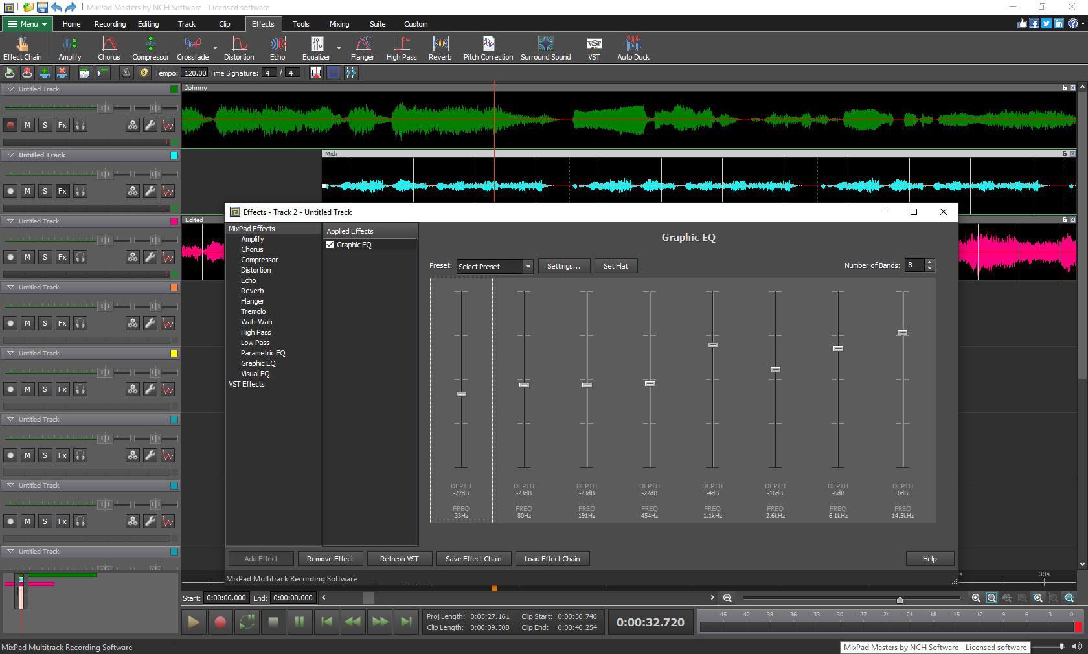1088x654 pixels.
Task: Open the Select Preset dropdown
Action: [493, 266]
